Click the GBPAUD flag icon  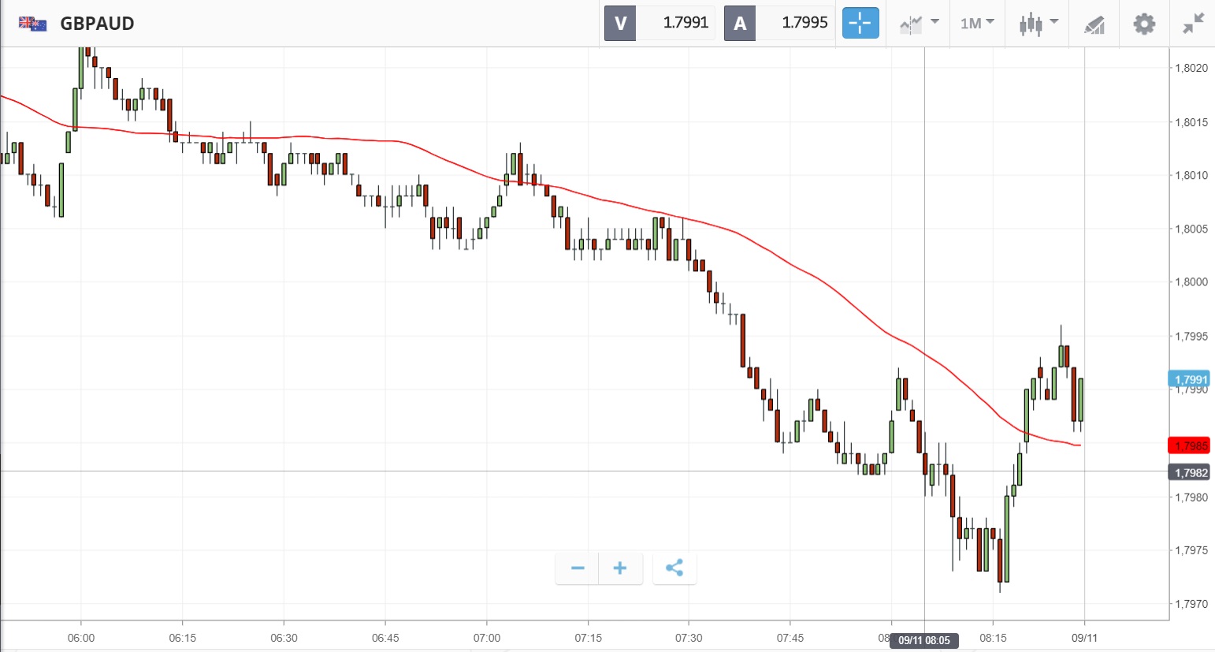click(x=32, y=24)
